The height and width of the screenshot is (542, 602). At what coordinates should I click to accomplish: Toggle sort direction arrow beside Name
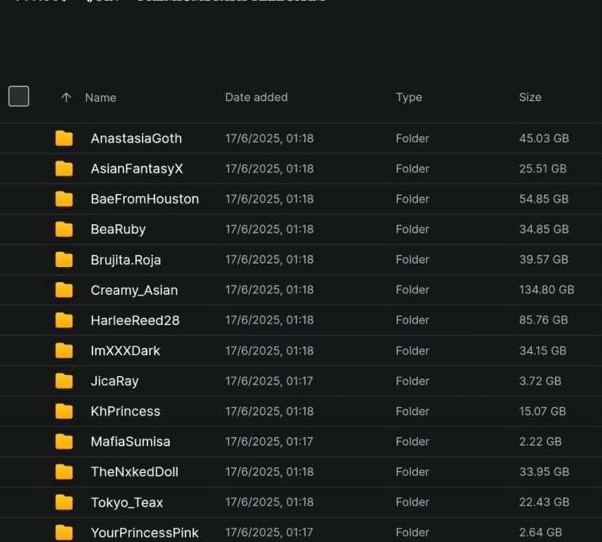[66, 97]
